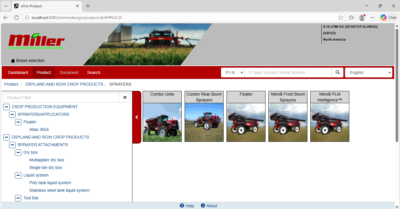The width and height of the screenshot is (400, 209).
Task: Refresh the page in browser
Action: click(16, 18)
